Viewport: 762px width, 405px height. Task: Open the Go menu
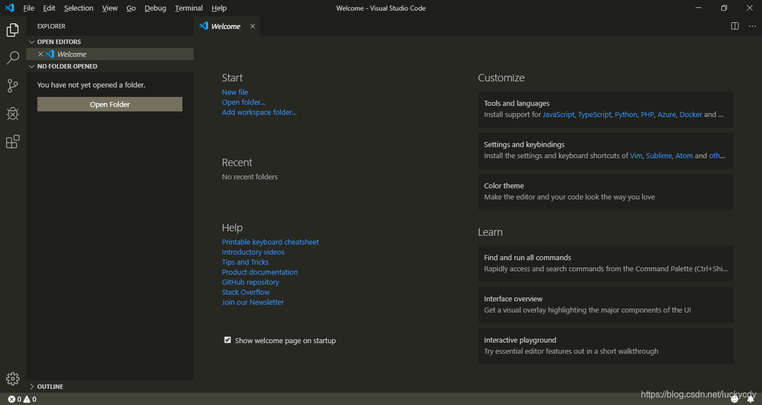click(131, 8)
